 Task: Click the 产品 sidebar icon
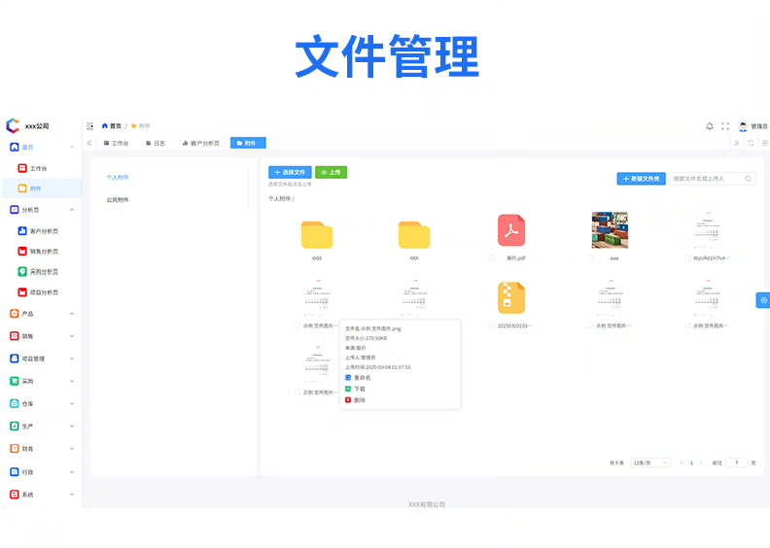click(x=15, y=314)
